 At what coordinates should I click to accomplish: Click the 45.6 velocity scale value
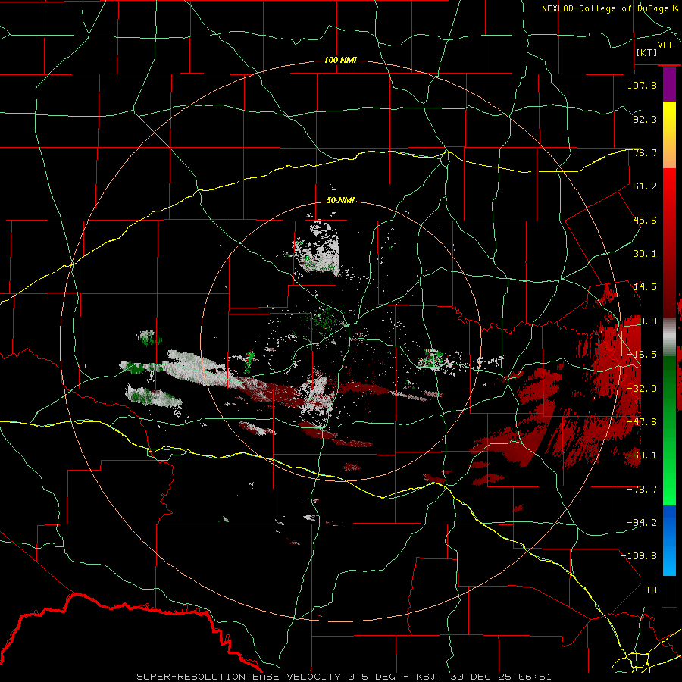pyautogui.click(x=645, y=220)
